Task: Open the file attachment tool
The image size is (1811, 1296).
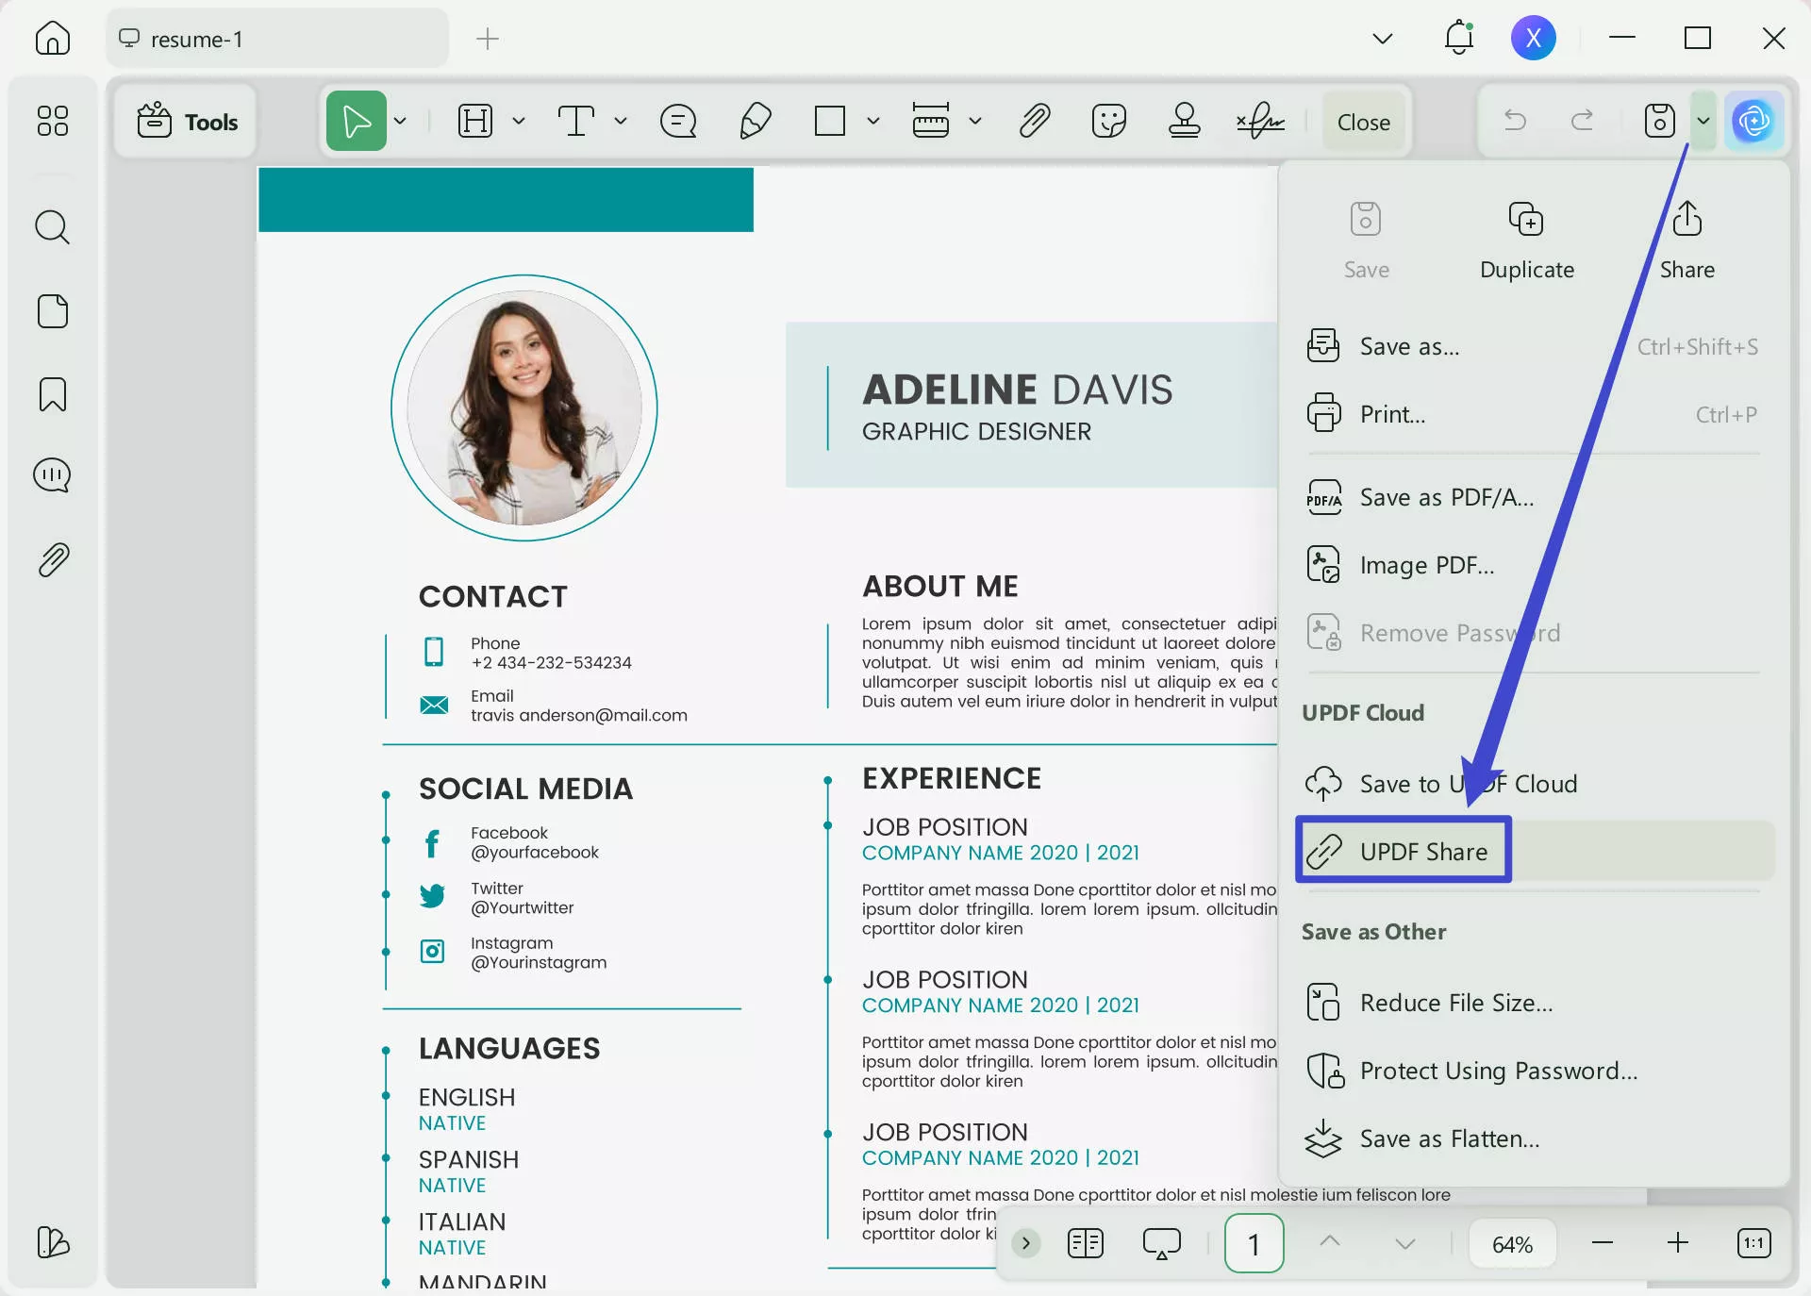Action: 1034,121
